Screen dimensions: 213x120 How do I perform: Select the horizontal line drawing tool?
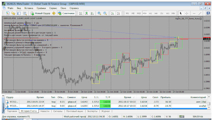click(194, 13)
